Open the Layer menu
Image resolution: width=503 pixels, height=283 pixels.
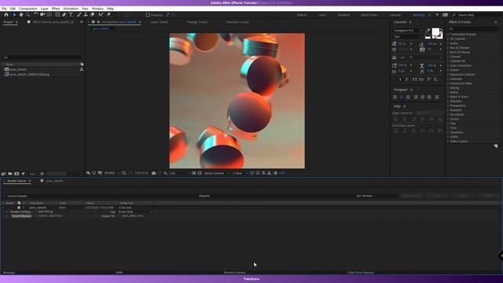coord(44,9)
